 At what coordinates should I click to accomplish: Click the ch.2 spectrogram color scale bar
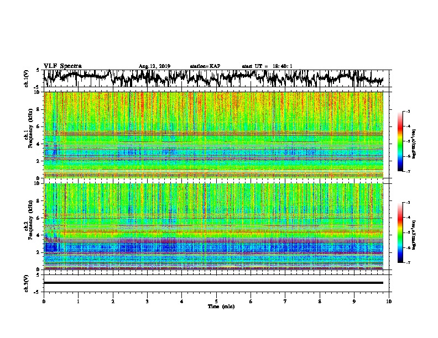[400, 233]
